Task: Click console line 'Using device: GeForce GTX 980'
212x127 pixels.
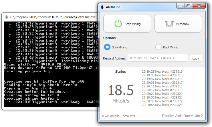Action: tap(51, 68)
